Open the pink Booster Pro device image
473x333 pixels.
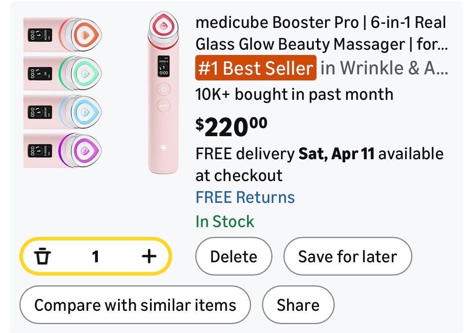point(163,94)
